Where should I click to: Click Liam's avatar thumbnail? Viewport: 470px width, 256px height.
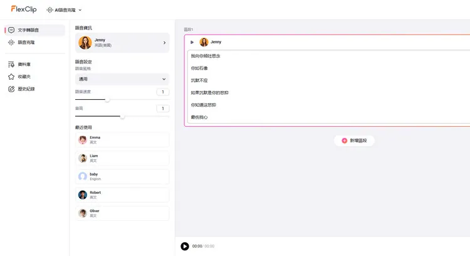point(83,158)
